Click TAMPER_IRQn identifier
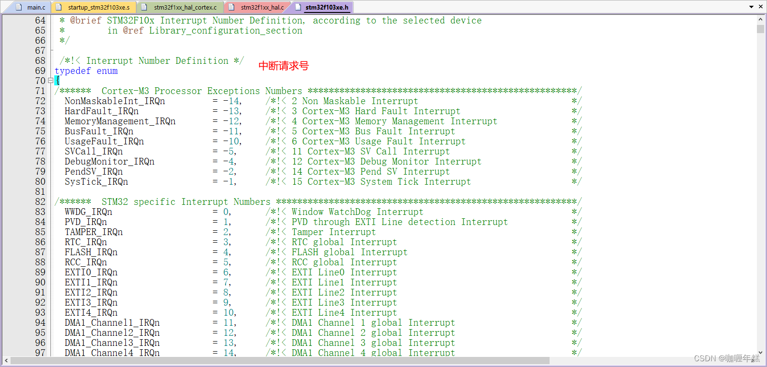Screen dimensions: 767x367 point(94,232)
